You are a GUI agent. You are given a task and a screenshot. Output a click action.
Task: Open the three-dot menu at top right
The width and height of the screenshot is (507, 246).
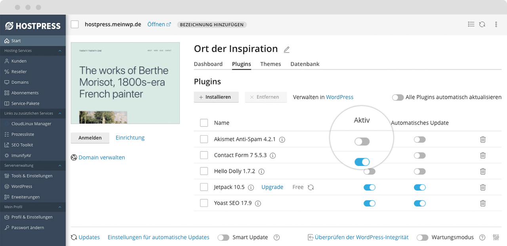pyautogui.click(x=496, y=24)
